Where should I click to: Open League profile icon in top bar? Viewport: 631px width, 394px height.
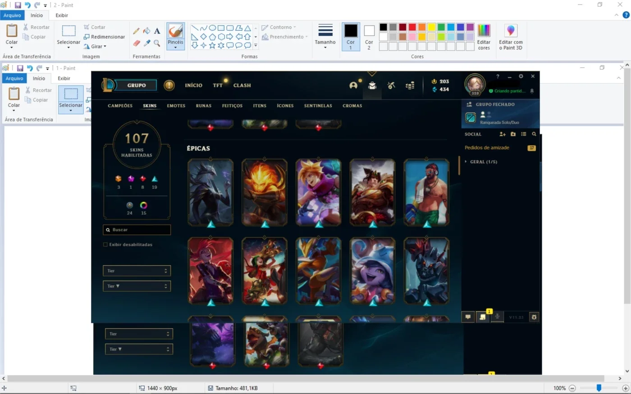(x=353, y=85)
